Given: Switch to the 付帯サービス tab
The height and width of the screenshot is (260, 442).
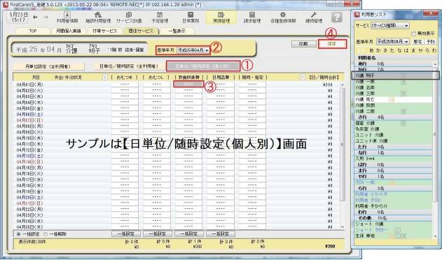Looking at the screenshot, I should (104, 31).
